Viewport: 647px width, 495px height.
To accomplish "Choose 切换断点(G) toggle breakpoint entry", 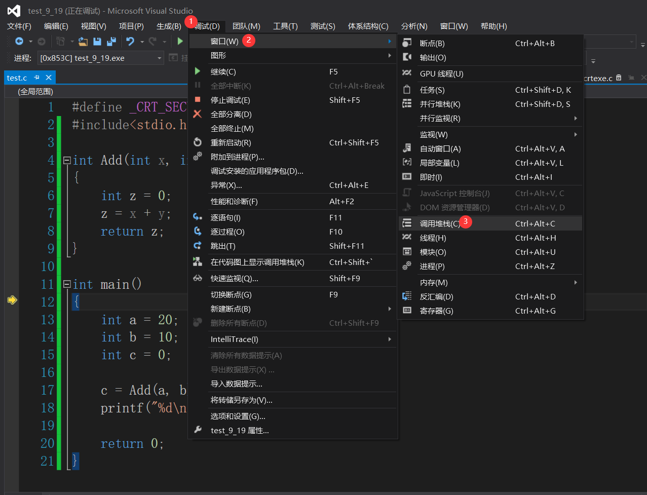I will click(293, 294).
